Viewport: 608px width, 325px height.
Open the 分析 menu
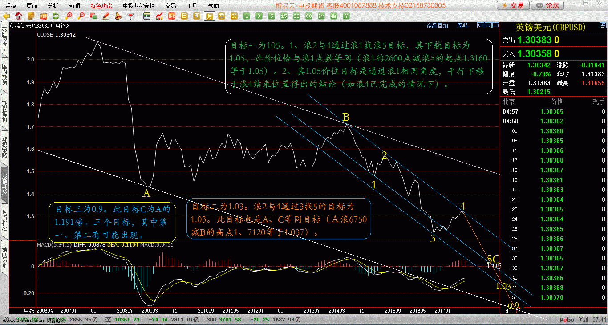click(x=53, y=6)
